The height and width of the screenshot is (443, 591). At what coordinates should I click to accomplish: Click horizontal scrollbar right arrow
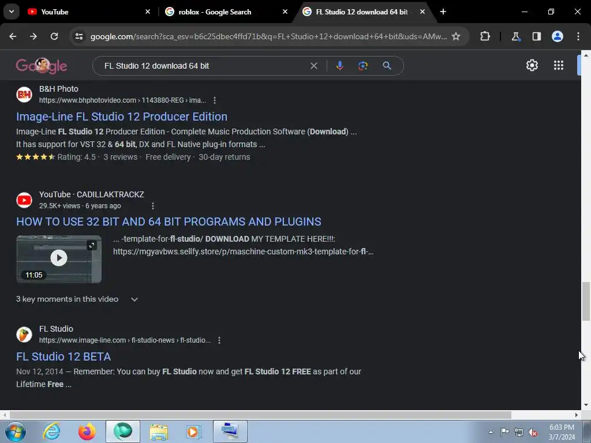point(577,415)
